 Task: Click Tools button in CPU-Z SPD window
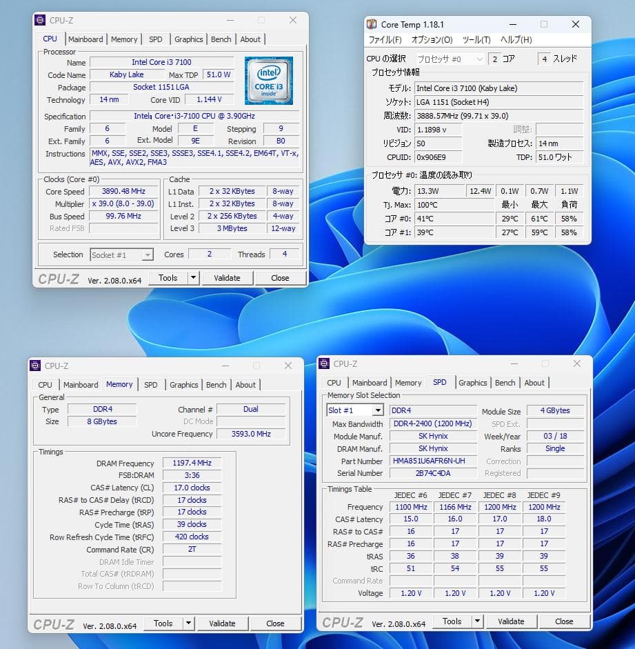coord(452,621)
